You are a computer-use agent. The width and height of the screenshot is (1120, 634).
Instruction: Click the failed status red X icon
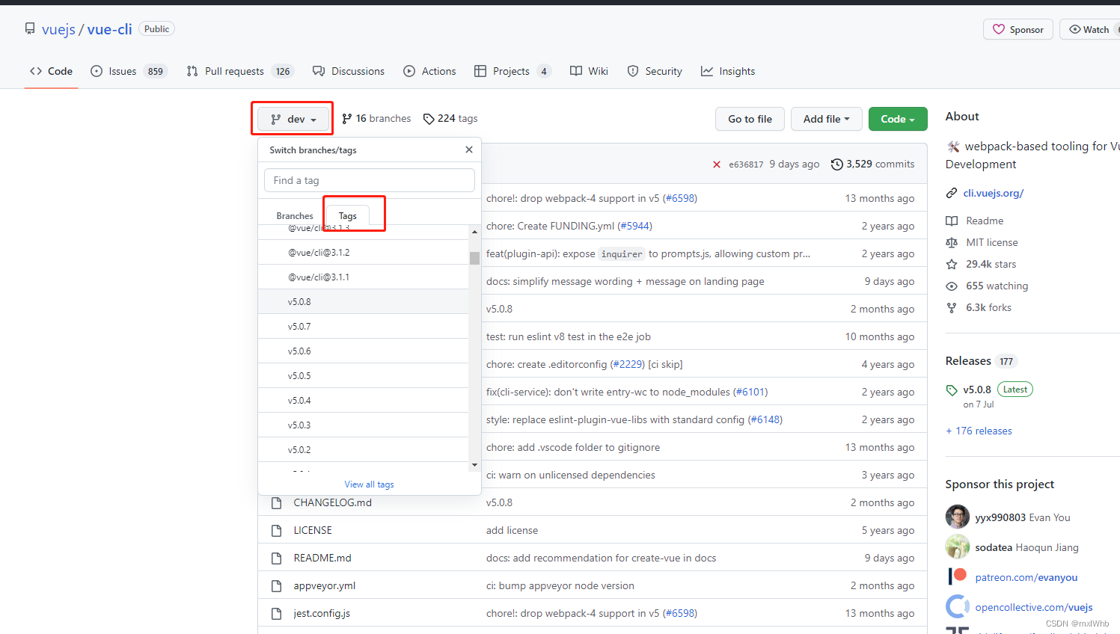717,164
